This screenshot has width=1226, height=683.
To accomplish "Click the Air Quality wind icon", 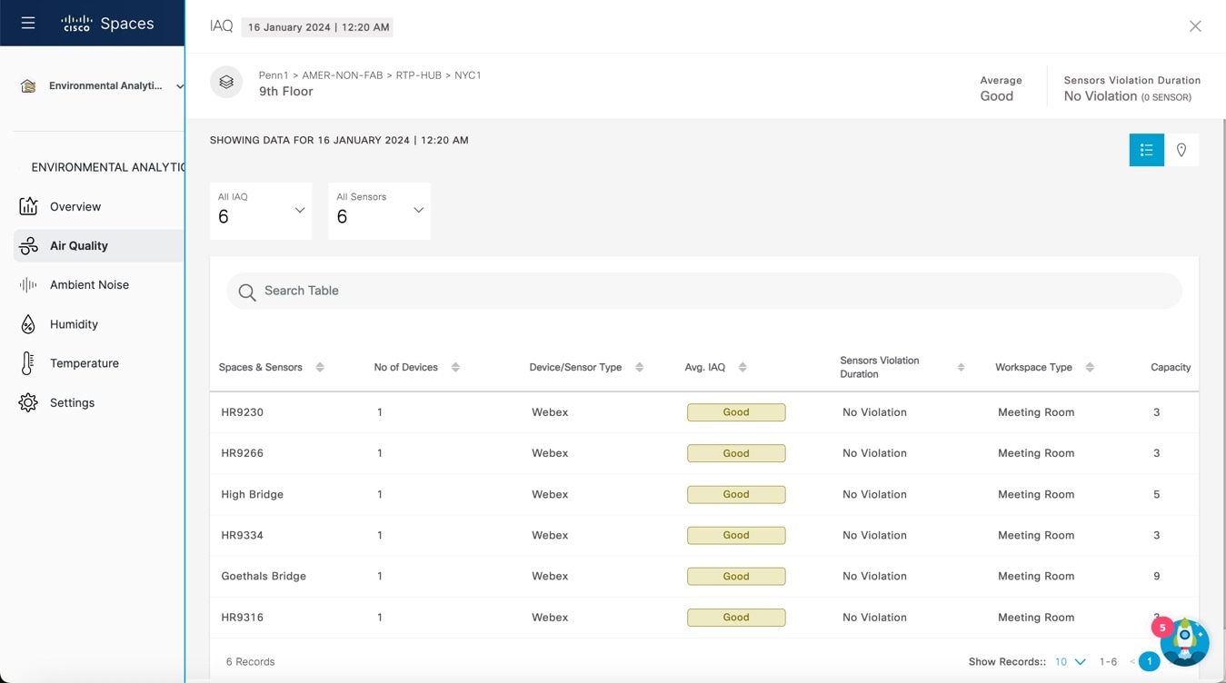I will pyautogui.click(x=28, y=245).
